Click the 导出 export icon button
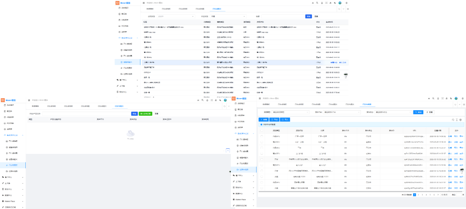 (275, 119)
